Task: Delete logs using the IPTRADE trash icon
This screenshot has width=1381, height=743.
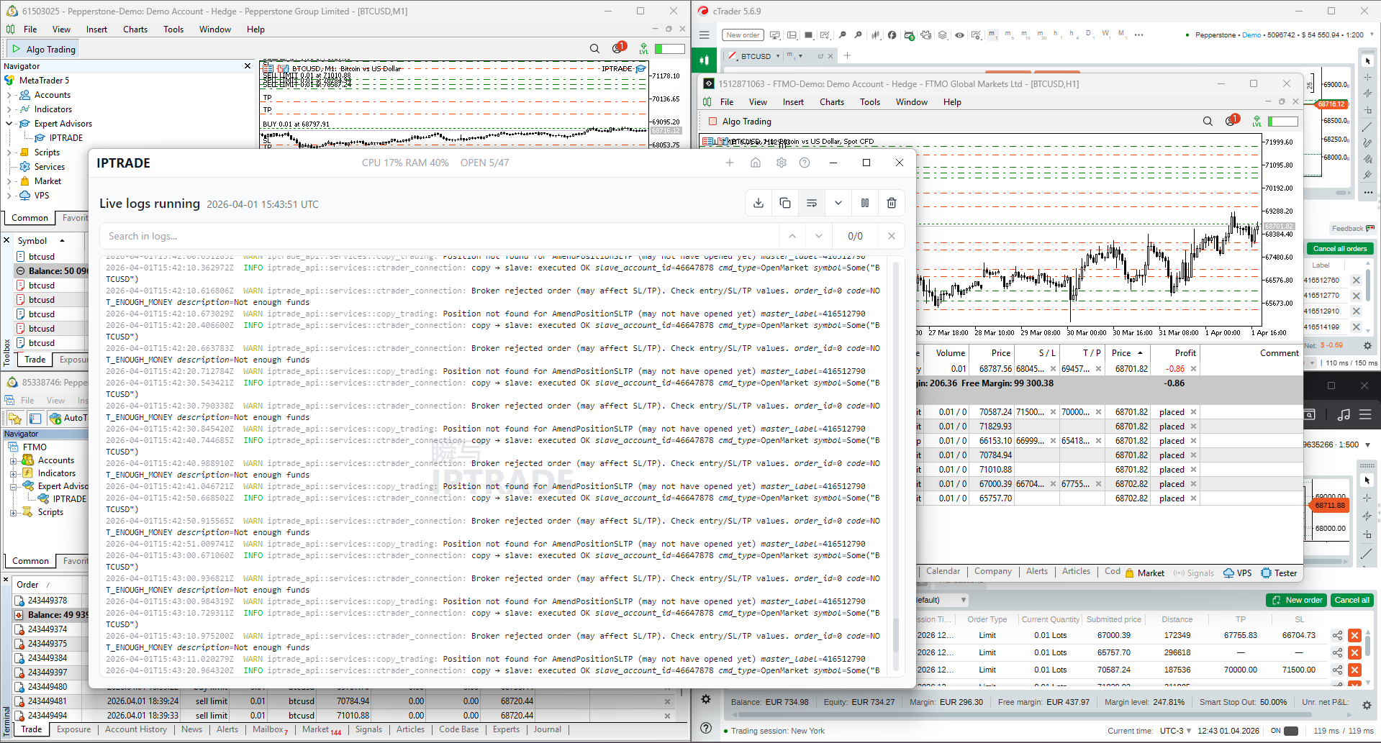Action: click(x=892, y=204)
